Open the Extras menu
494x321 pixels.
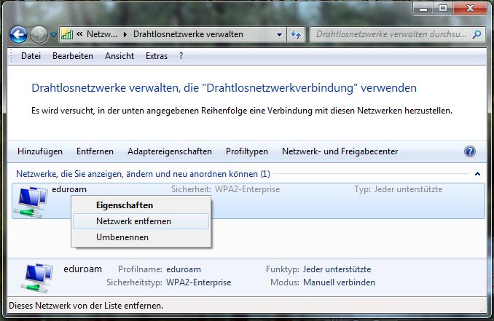157,56
